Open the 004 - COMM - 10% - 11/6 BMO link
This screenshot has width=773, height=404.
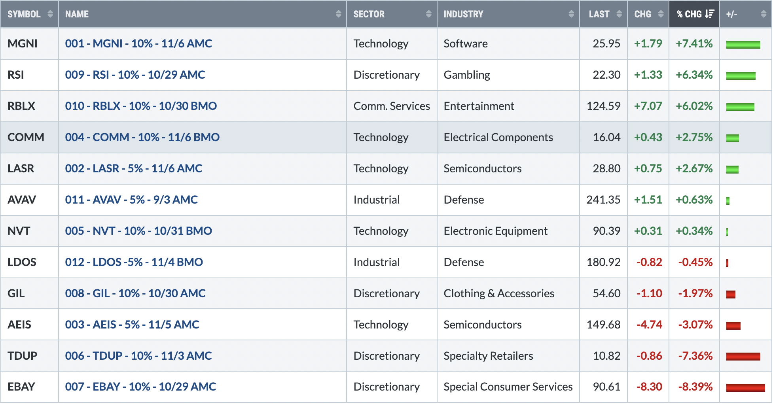tap(142, 137)
